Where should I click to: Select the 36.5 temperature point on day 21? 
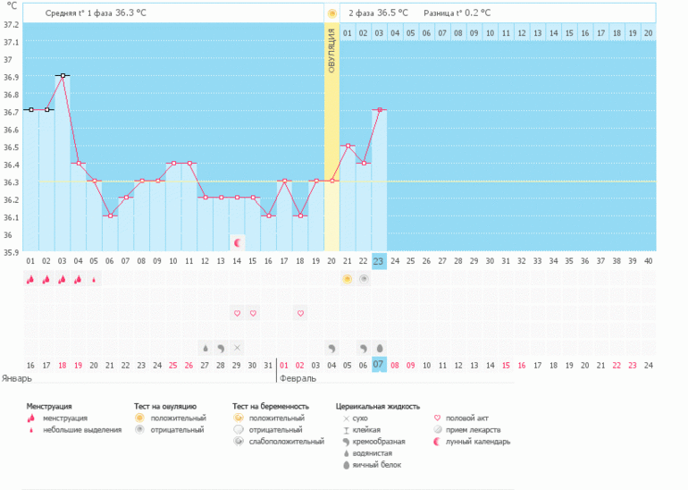(348, 146)
